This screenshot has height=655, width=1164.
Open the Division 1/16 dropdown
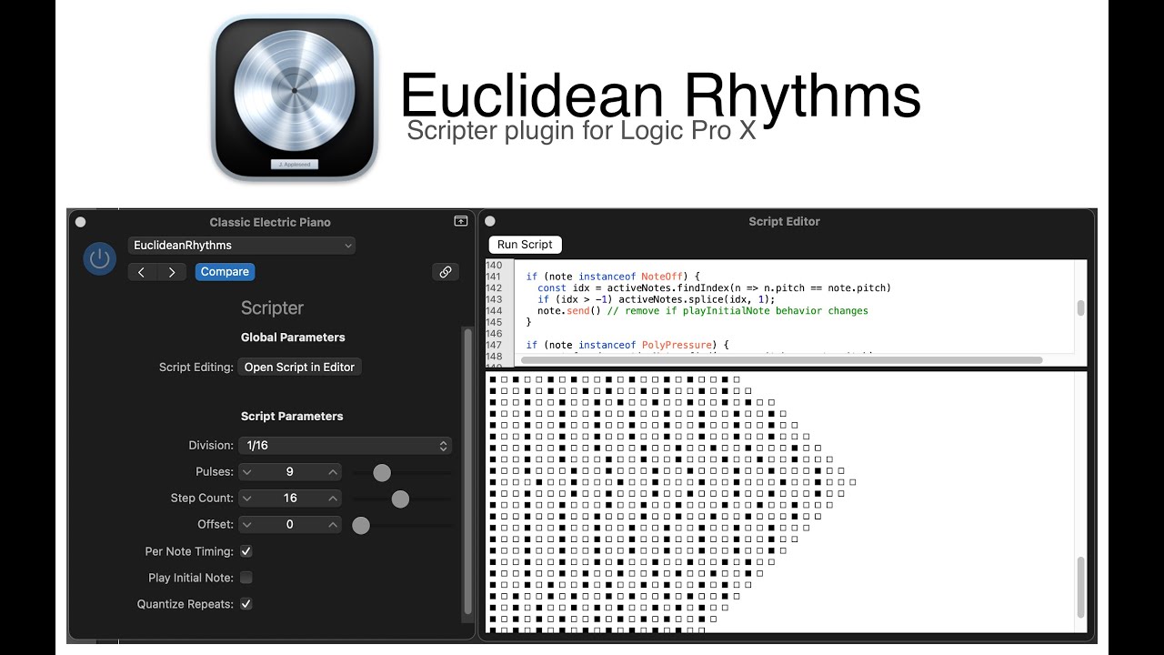tap(345, 446)
